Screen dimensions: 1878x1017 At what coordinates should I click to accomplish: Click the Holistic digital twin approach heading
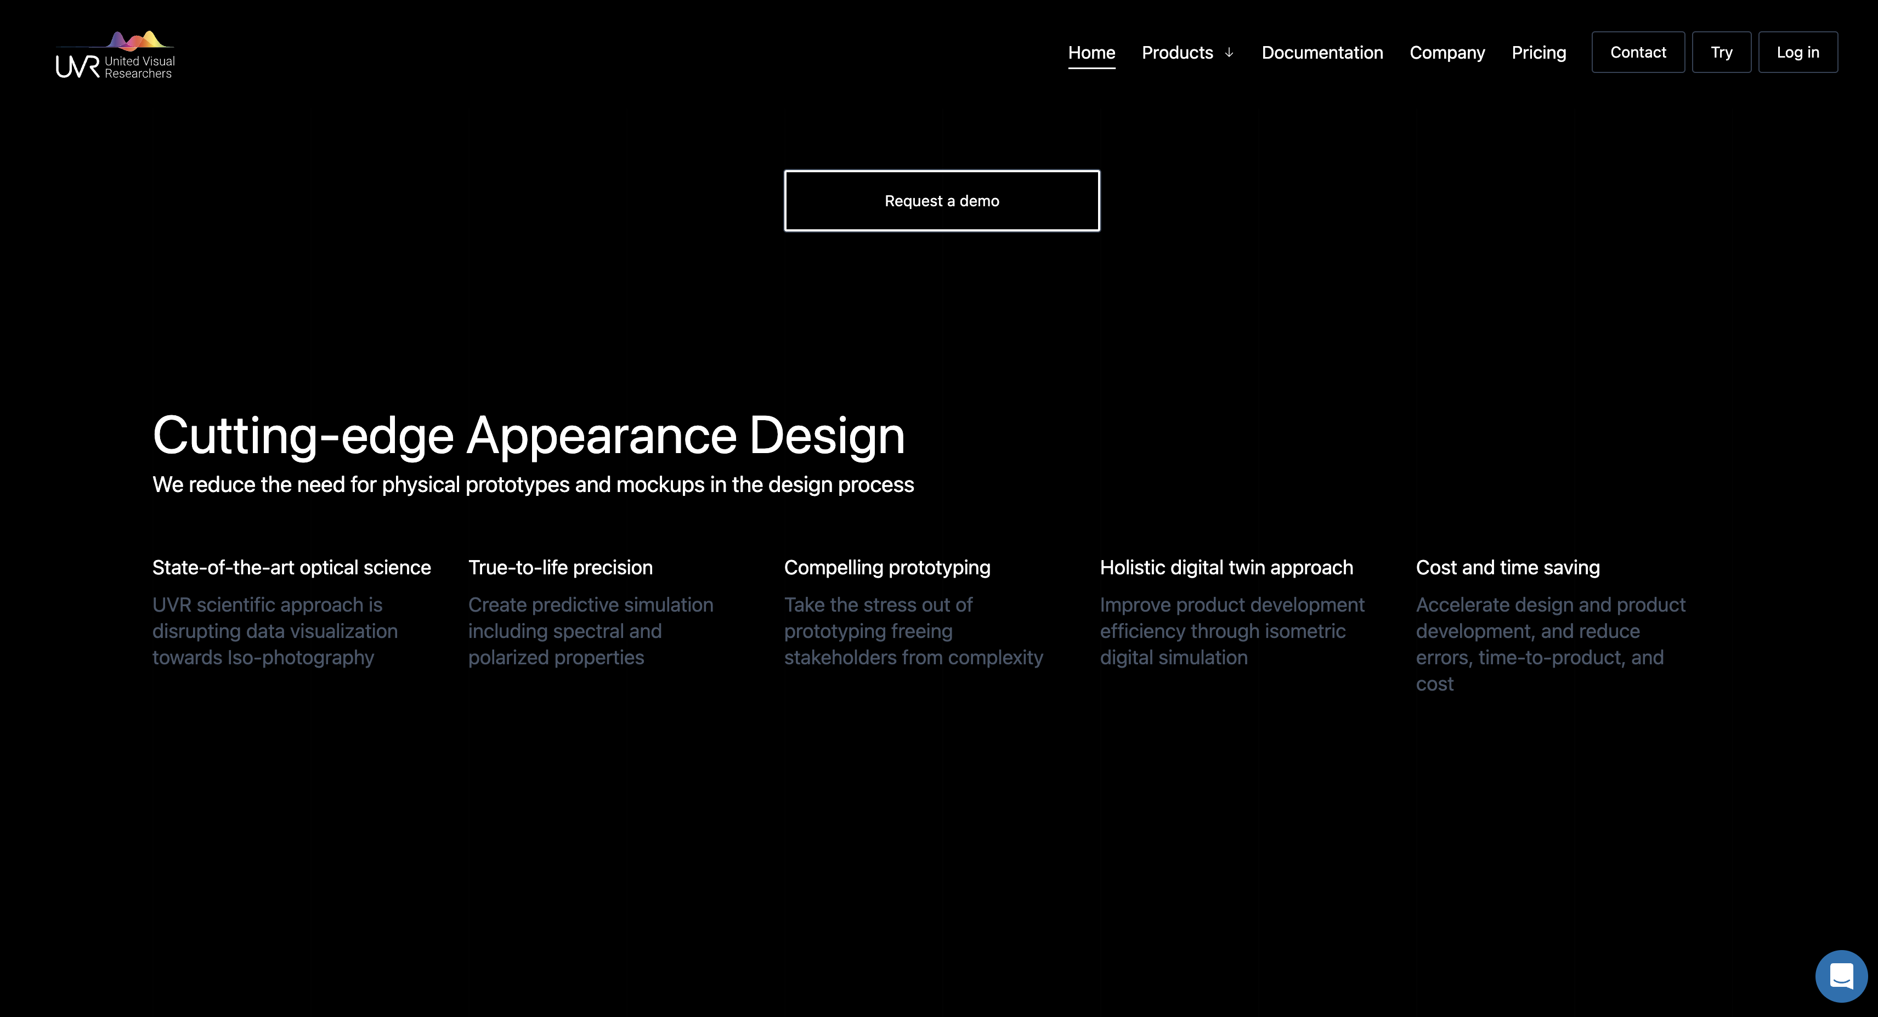click(1225, 567)
